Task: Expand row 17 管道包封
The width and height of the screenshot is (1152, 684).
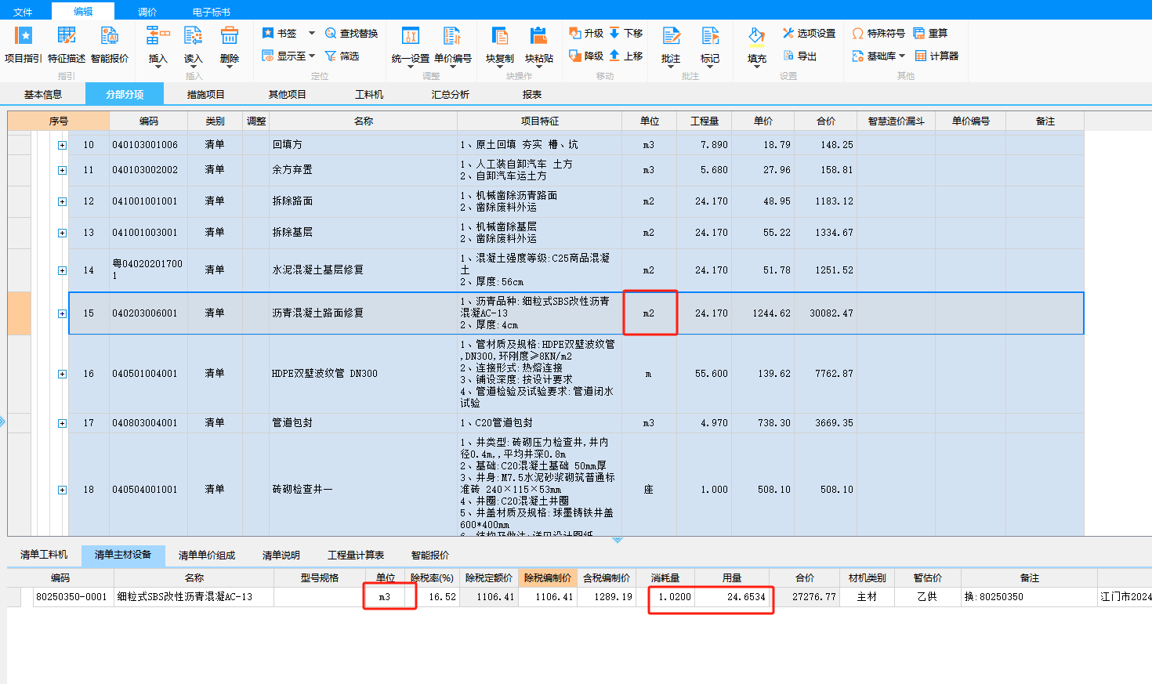Action: pyautogui.click(x=62, y=423)
